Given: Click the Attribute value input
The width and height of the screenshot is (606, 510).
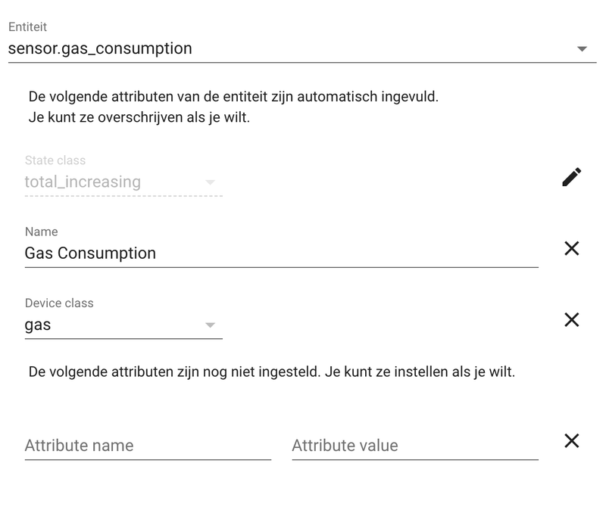Looking at the screenshot, I should (415, 446).
